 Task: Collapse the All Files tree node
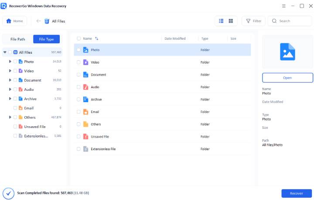click(5, 52)
